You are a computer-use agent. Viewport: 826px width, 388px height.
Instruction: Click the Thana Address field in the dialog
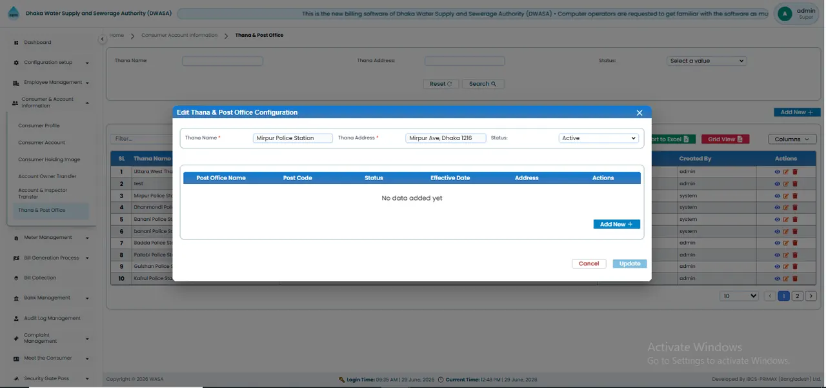446,138
